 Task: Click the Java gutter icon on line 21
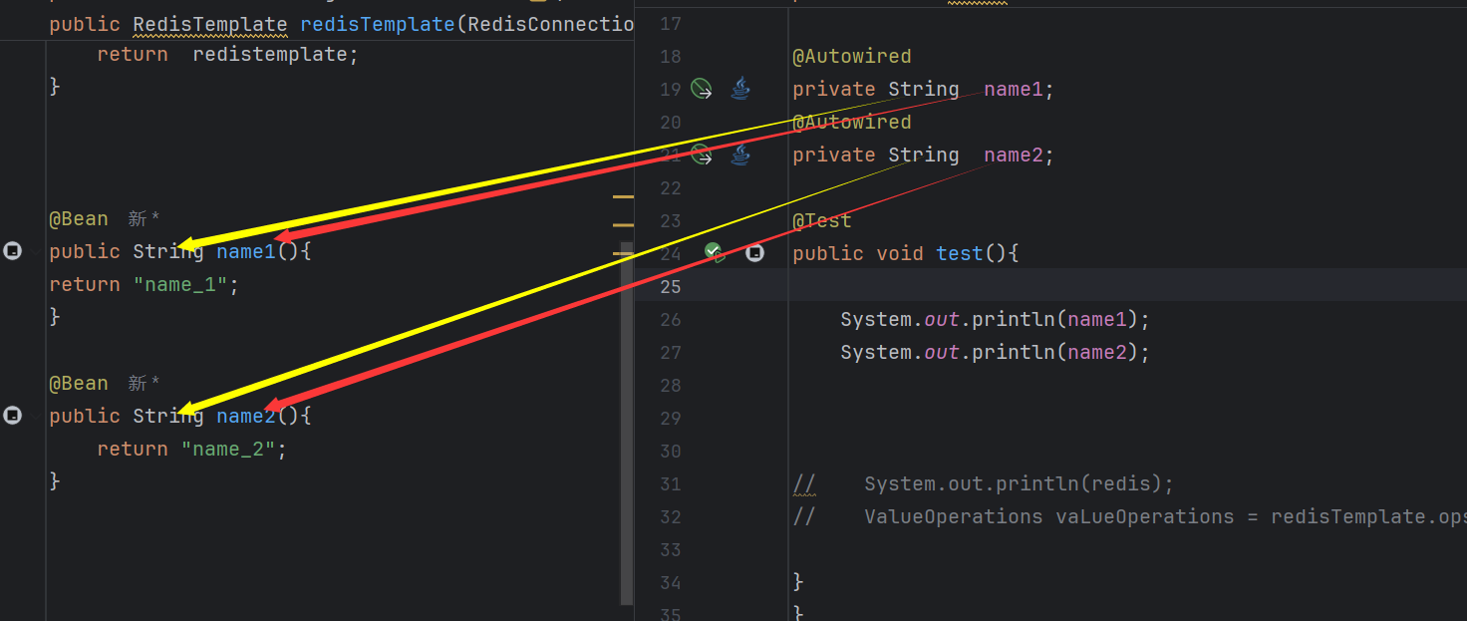click(739, 155)
